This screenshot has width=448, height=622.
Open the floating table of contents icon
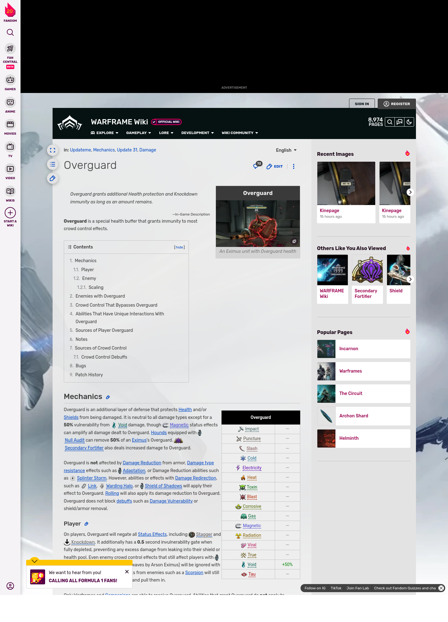53,164
